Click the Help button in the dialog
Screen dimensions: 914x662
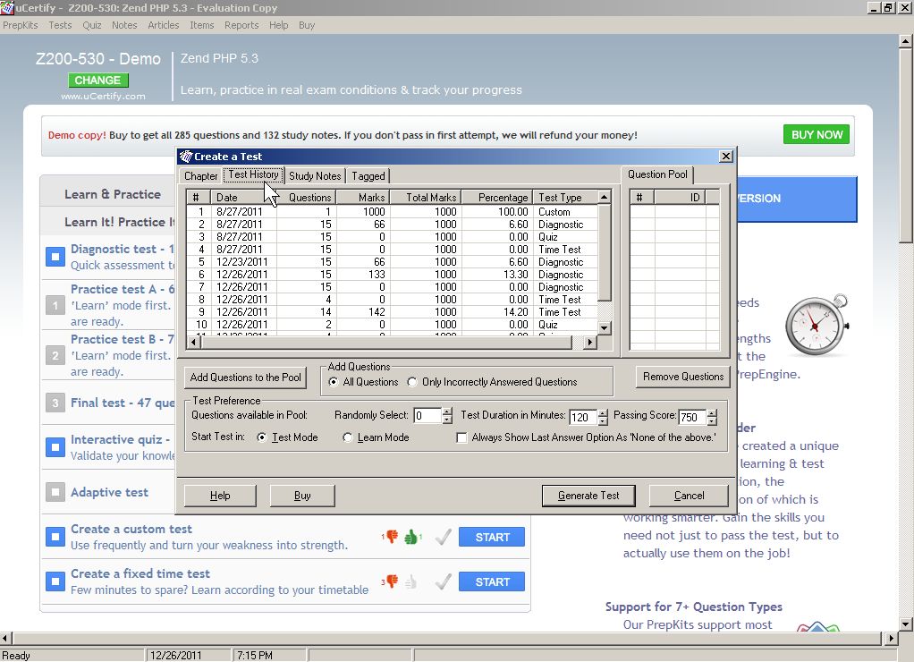220,496
